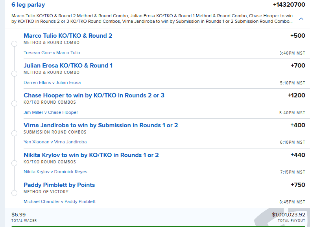310x227 pixels.
Task: Open Michael Chandler v Paddy Pimblett matchup
Action: point(60,201)
